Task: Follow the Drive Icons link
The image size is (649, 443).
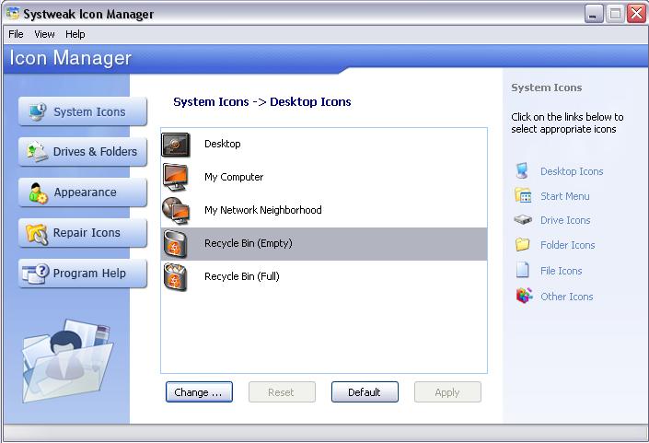Action: (x=565, y=220)
